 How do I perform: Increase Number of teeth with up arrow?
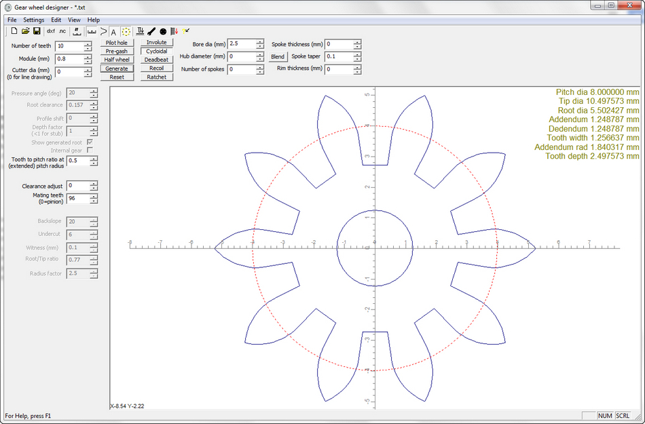(88, 43)
